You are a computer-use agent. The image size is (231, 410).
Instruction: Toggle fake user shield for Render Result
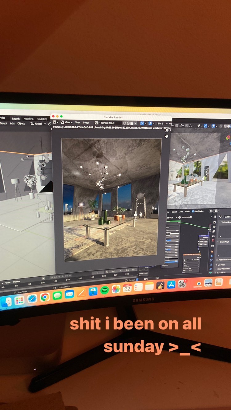coord(124,123)
